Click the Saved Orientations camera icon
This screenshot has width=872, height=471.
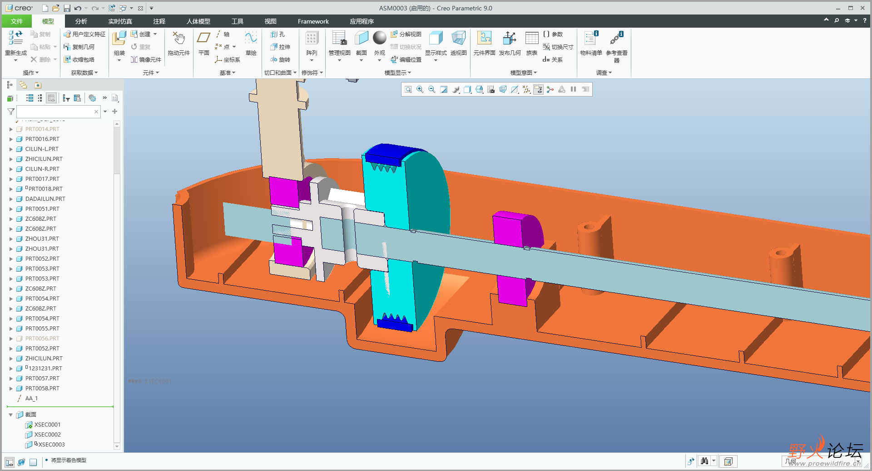tap(491, 90)
